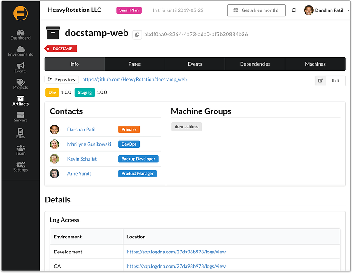Open Marilyne Gusikowski contact link
352x273 pixels.
[x=89, y=144]
